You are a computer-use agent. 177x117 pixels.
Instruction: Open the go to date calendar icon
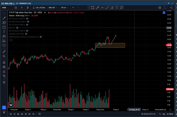coord(40,114)
